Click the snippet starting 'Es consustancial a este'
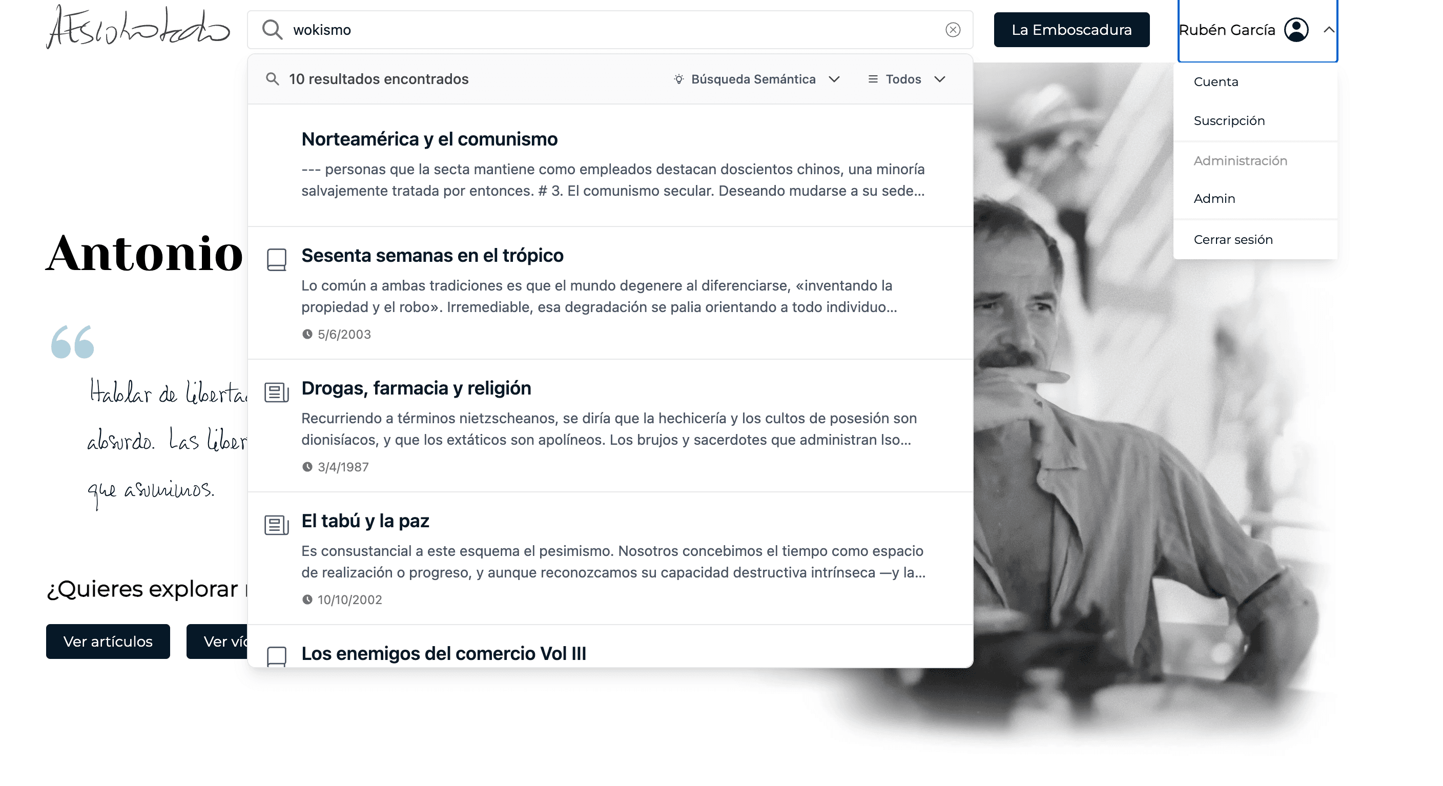Image resolution: width=1443 pixels, height=786 pixels. (x=613, y=562)
